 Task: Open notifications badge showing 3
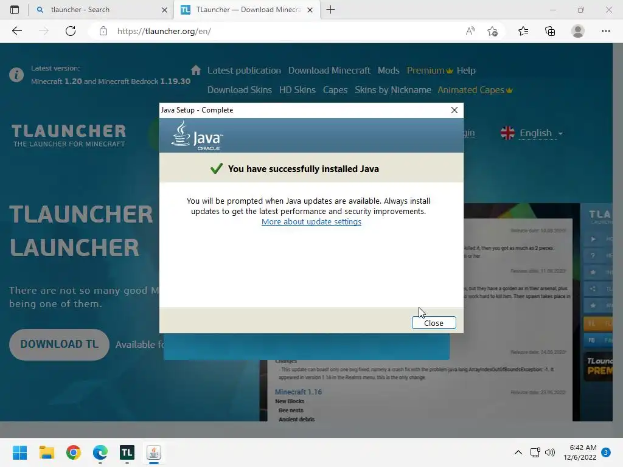(x=606, y=452)
